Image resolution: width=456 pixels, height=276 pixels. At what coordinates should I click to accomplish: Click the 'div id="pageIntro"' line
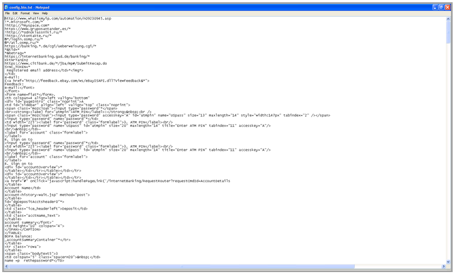click(x=44, y=102)
